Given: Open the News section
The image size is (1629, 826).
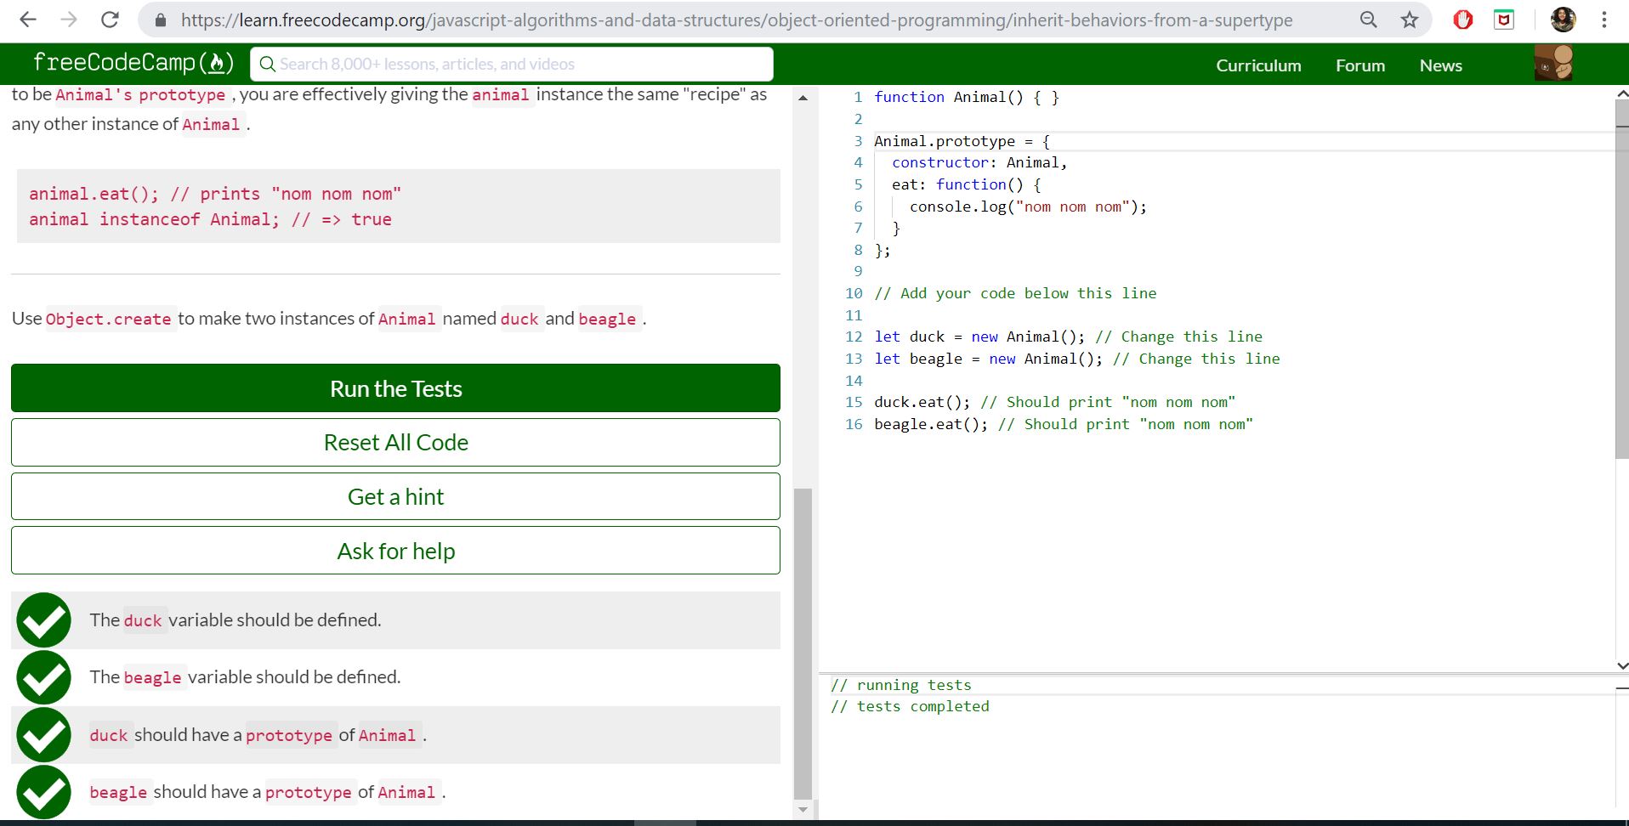Looking at the screenshot, I should tap(1440, 65).
